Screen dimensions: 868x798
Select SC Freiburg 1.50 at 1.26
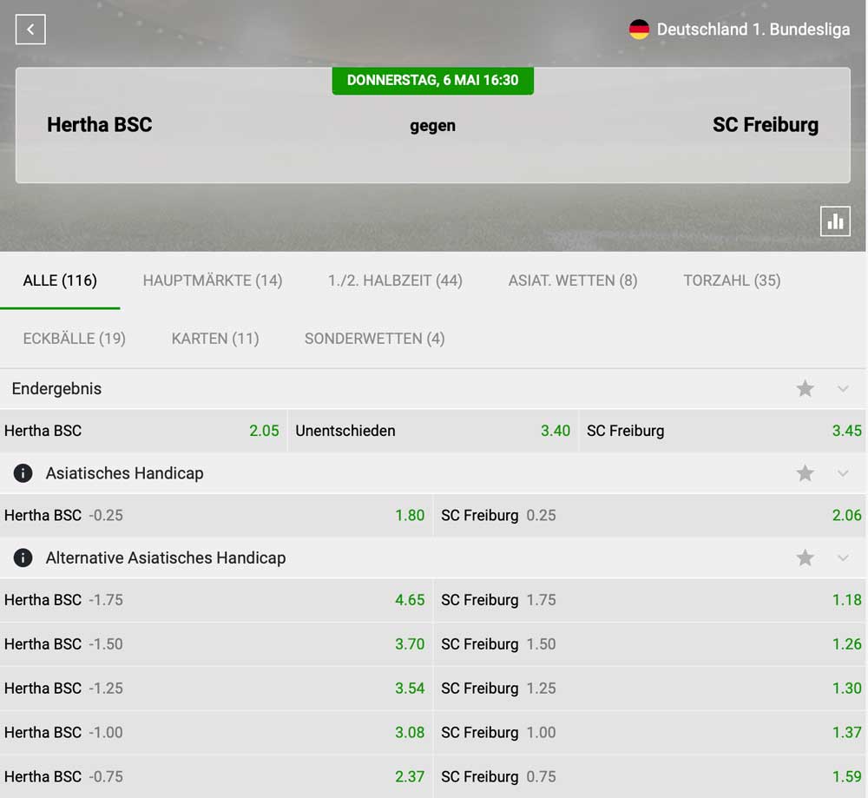coord(650,644)
